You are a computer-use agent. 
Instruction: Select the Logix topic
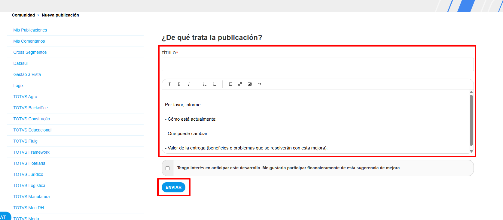click(x=18, y=86)
